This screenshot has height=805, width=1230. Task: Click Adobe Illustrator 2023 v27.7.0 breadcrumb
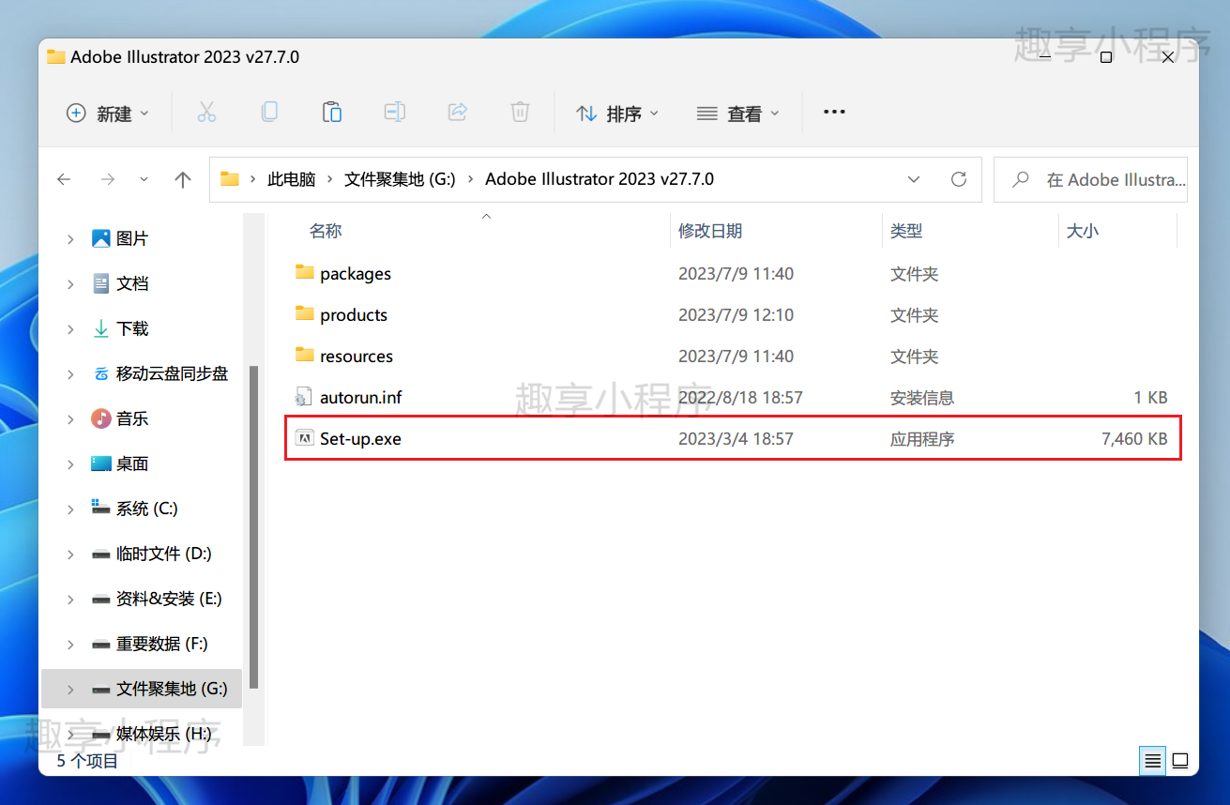[600, 179]
